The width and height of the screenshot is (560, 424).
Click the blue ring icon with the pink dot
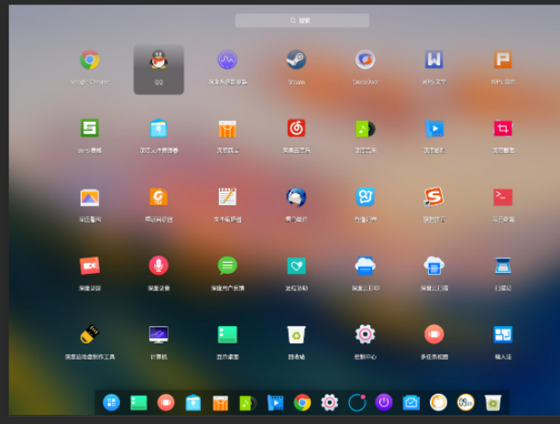pos(357,403)
